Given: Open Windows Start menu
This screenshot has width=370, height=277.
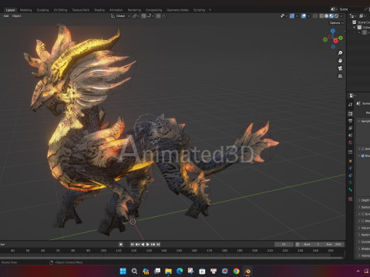Looking at the screenshot, I should [x=123, y=271].
